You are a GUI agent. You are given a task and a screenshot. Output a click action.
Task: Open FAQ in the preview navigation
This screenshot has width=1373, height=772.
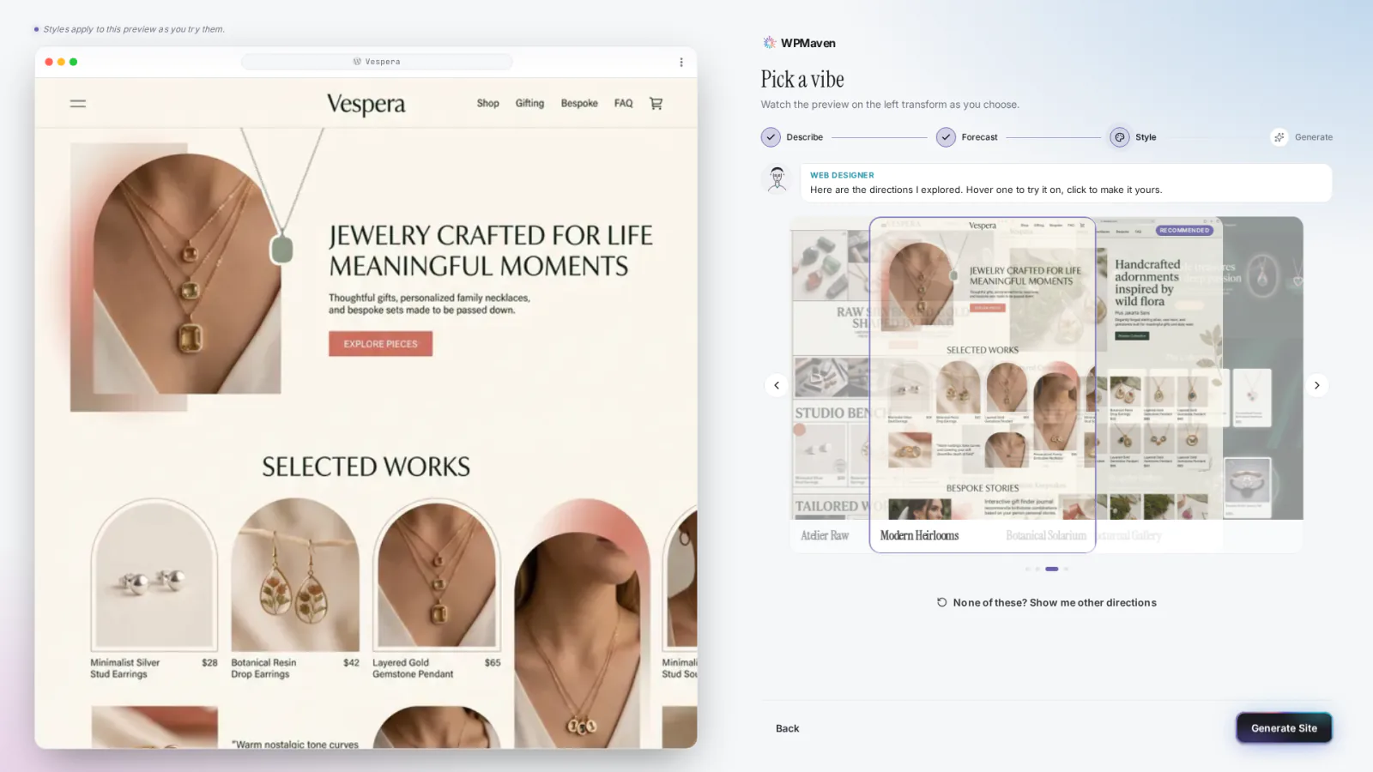coord(624,104)
